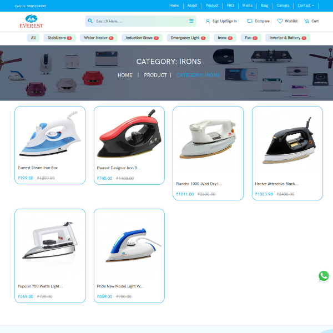Click HOME breadcrumb link

(125, 75)
